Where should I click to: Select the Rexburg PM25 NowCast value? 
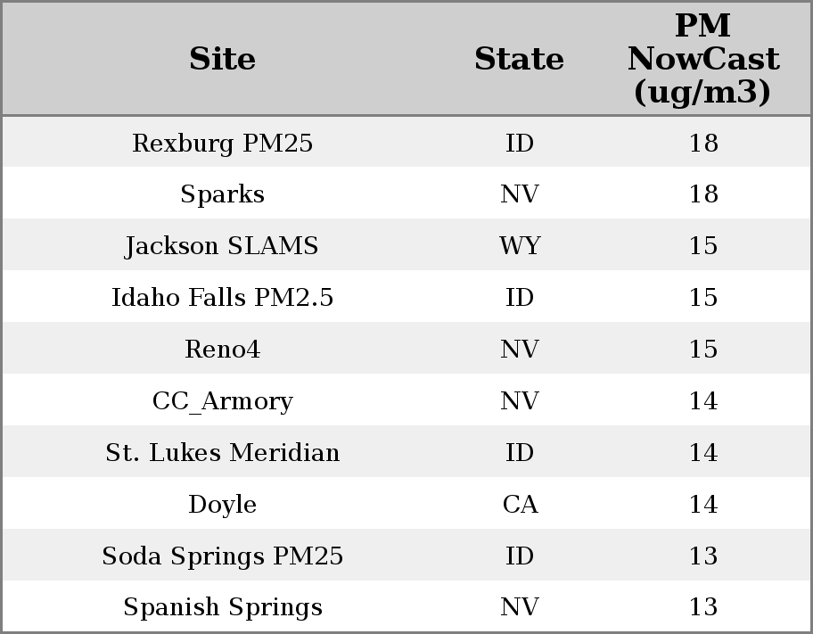(703, 144)
